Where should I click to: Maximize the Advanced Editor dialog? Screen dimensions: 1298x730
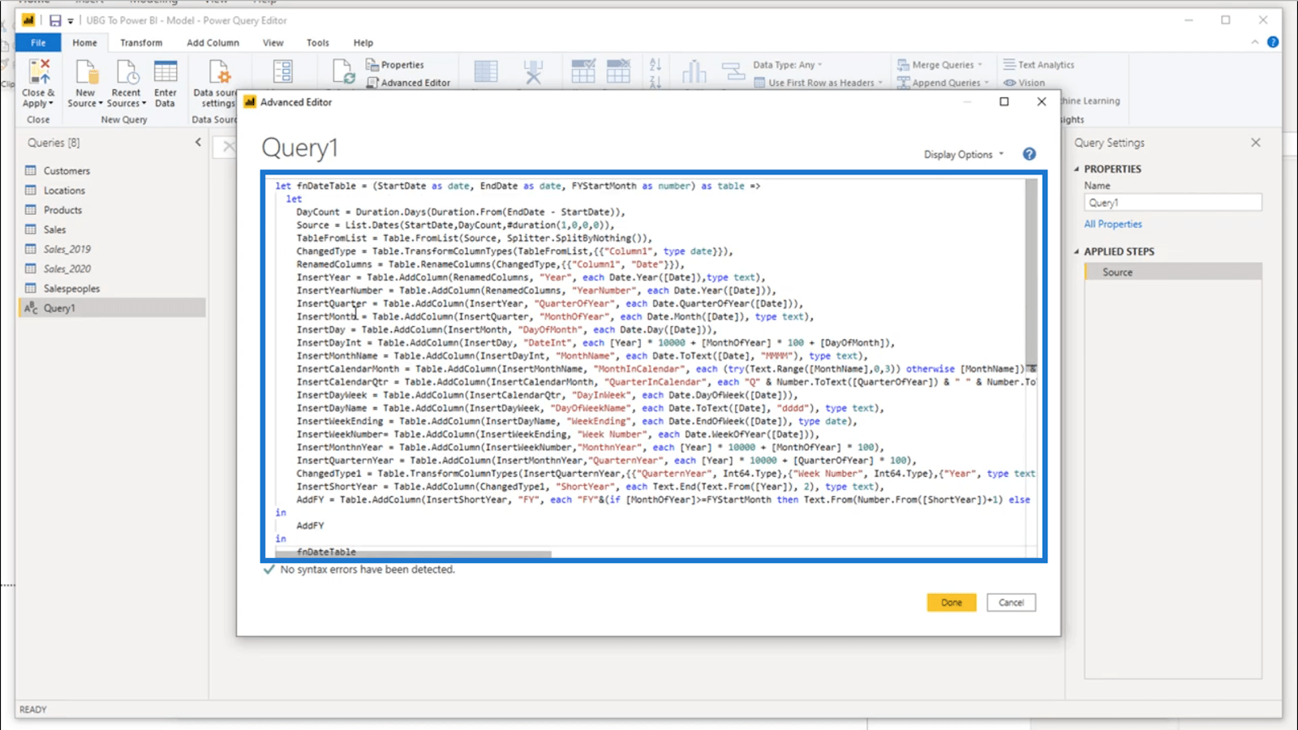[x=1004, y=101]
